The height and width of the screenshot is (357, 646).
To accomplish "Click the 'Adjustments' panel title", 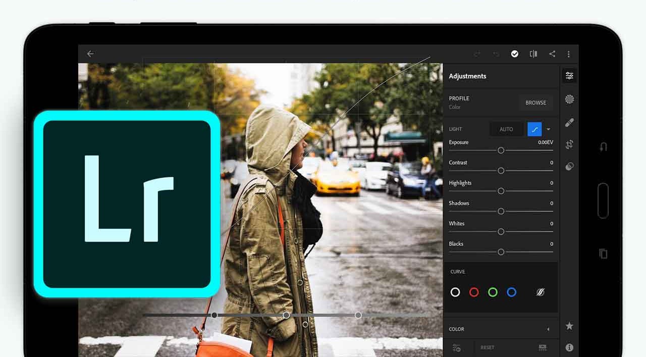I will pyautogui.click(x=467, y=76).
